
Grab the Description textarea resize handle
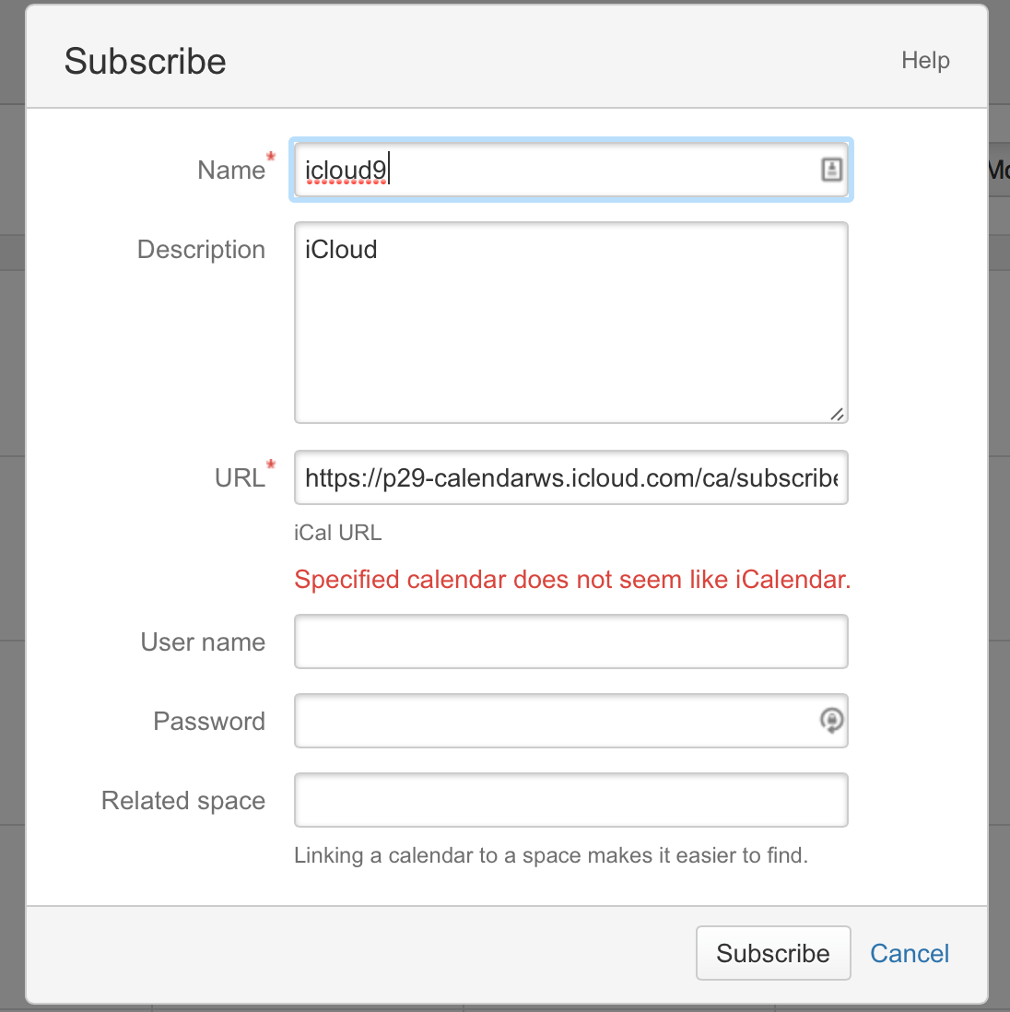pos(837,414)
